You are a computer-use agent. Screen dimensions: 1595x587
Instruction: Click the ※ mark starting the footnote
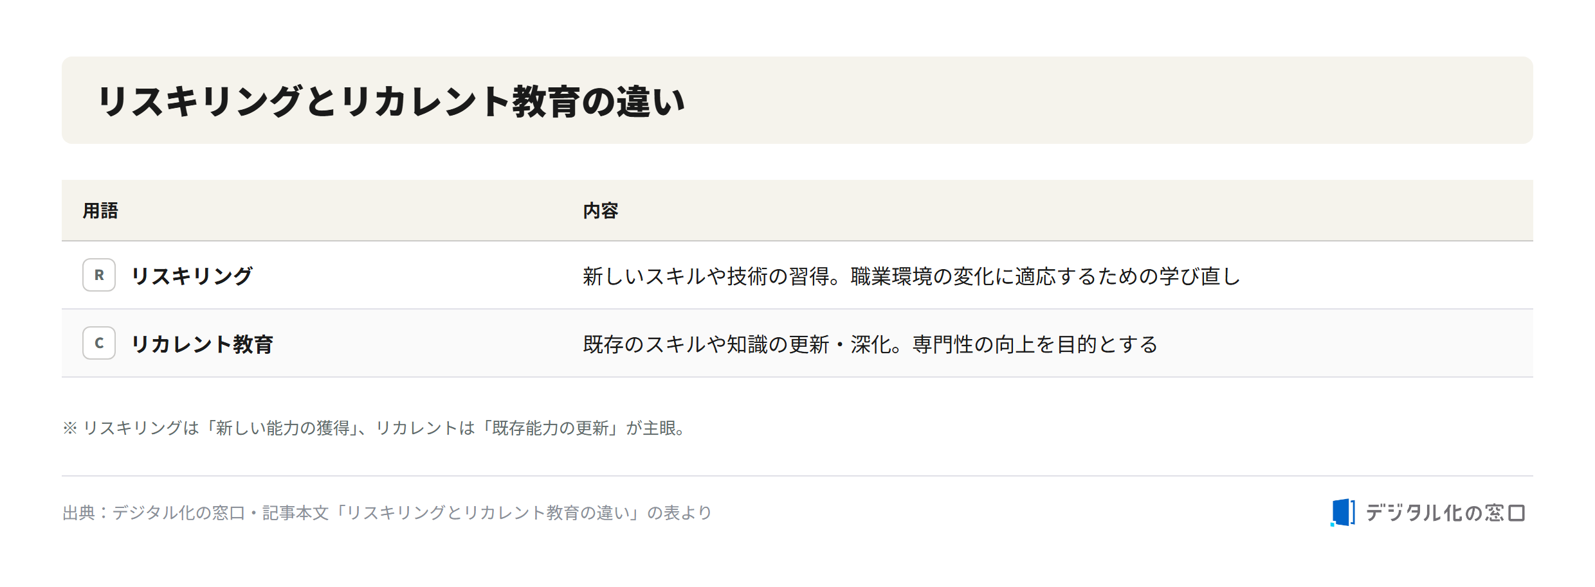(x=70, y=428)
